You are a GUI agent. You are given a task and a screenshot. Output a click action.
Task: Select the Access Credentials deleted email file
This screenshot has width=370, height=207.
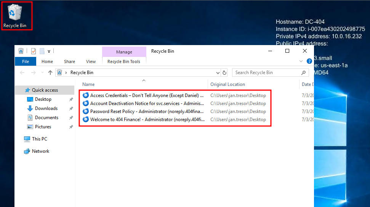pos(147,95)
